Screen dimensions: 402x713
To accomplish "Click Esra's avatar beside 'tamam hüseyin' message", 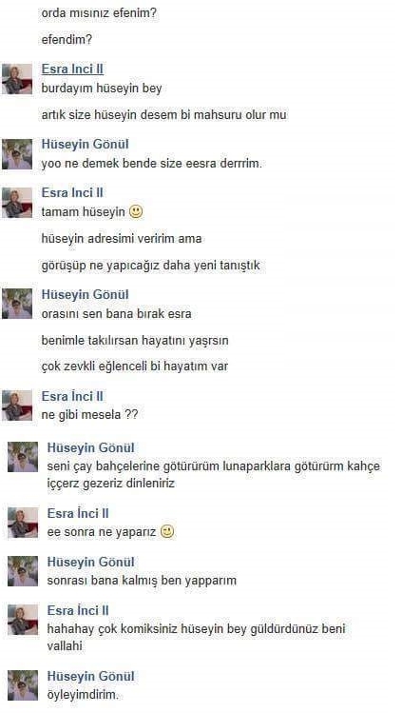I will coord(17,203).
